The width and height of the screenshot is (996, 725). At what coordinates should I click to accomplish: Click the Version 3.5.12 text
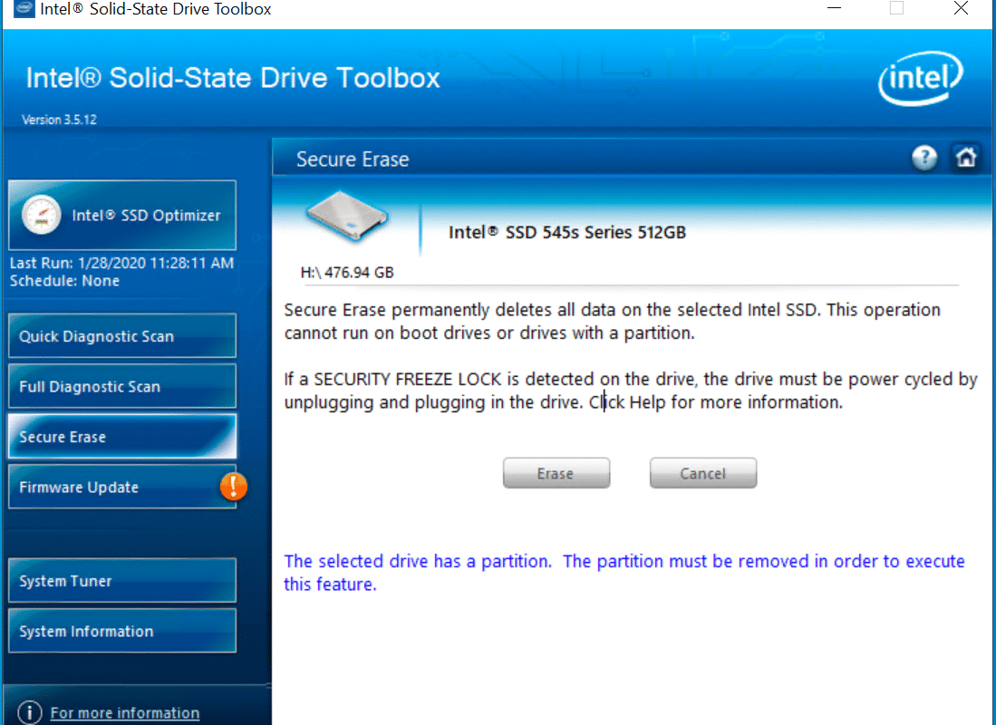59,120
